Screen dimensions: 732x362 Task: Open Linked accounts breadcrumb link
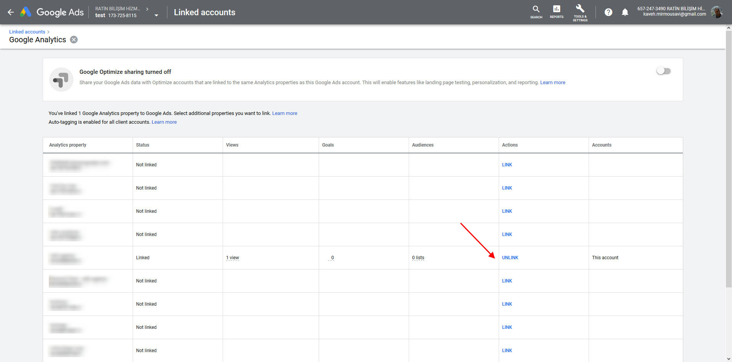coord(27,32)
